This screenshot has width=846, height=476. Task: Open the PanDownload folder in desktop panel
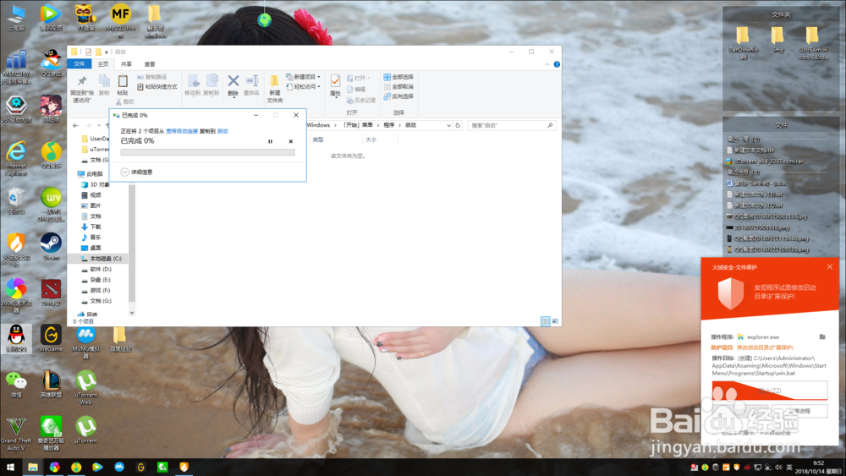(743, 43)
